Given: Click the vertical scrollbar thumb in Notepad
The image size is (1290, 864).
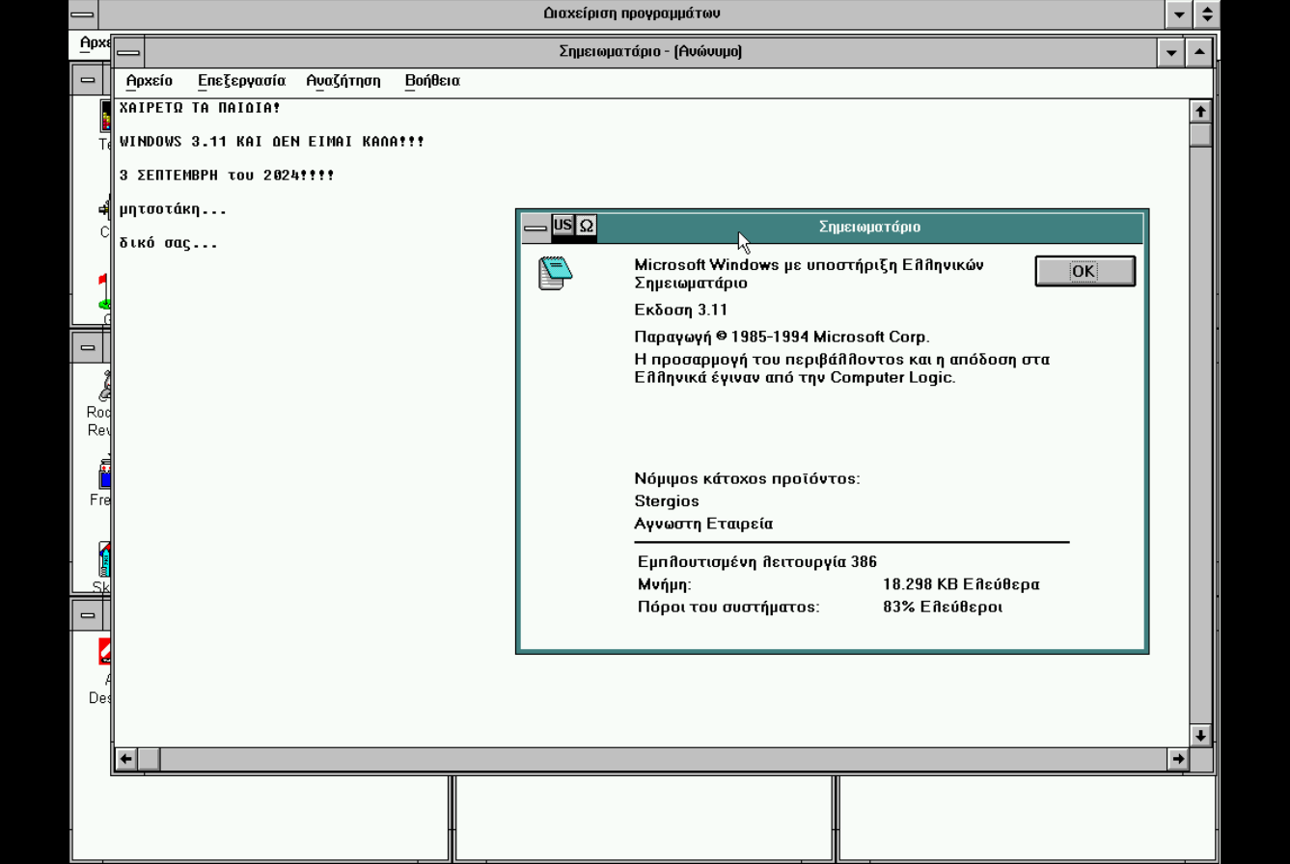Looking at the screenshot, I should [x=1200, y=134].
